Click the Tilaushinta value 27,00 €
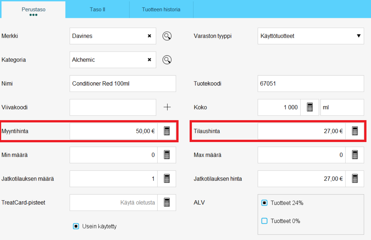Image resolution: width=371 pixels, height=240 pixels. 302,131
